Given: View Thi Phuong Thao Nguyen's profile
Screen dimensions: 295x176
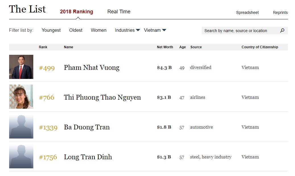Looking at the screenshot, I should coord(102,97).
